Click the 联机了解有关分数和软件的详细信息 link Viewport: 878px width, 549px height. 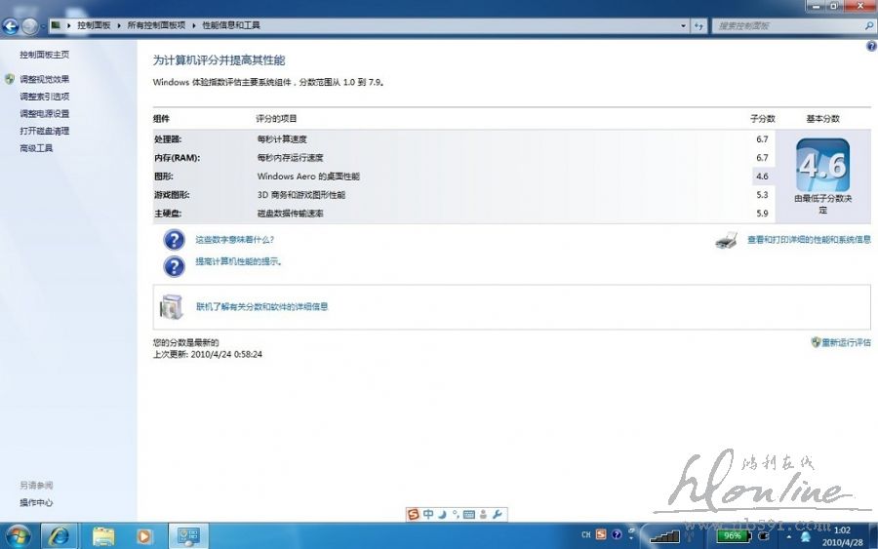[261, 306]
